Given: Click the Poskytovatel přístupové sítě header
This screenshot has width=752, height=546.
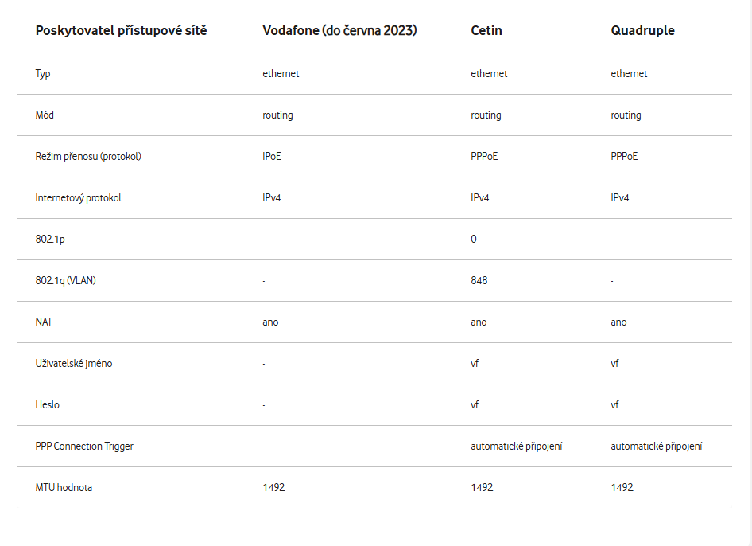Looking at the screenshot, I should click(x=121, y=31).
